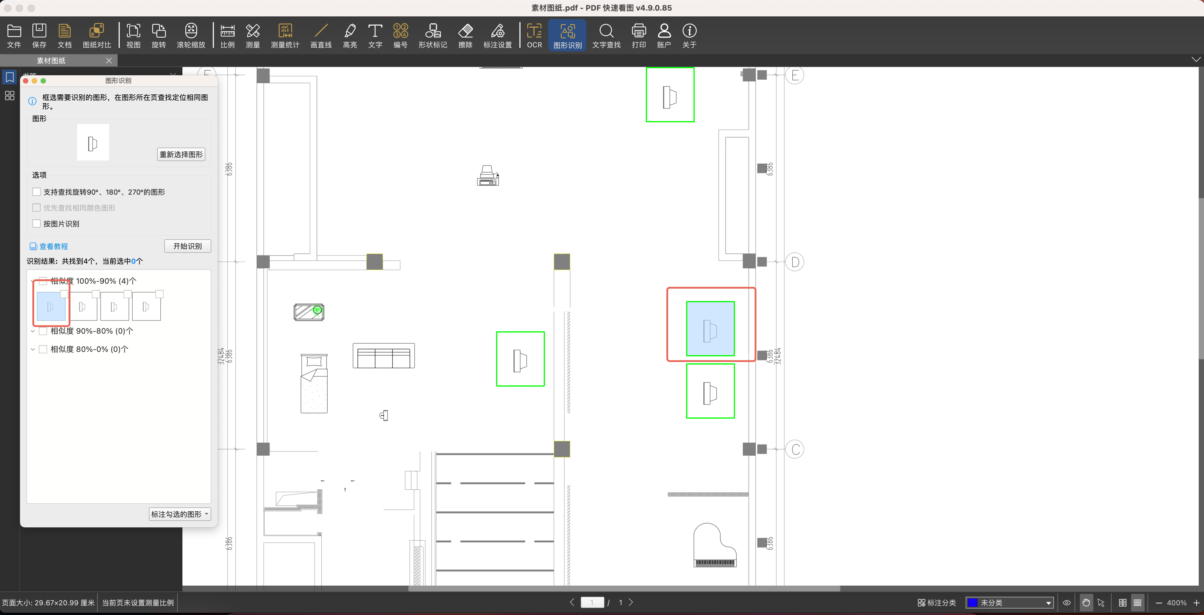Image resolution: width=1204 pixels, height=615 pixels.
Task: Enable 支持查找旋转90°、180°、270°的图形 checkbox
Action: point(36,192)
